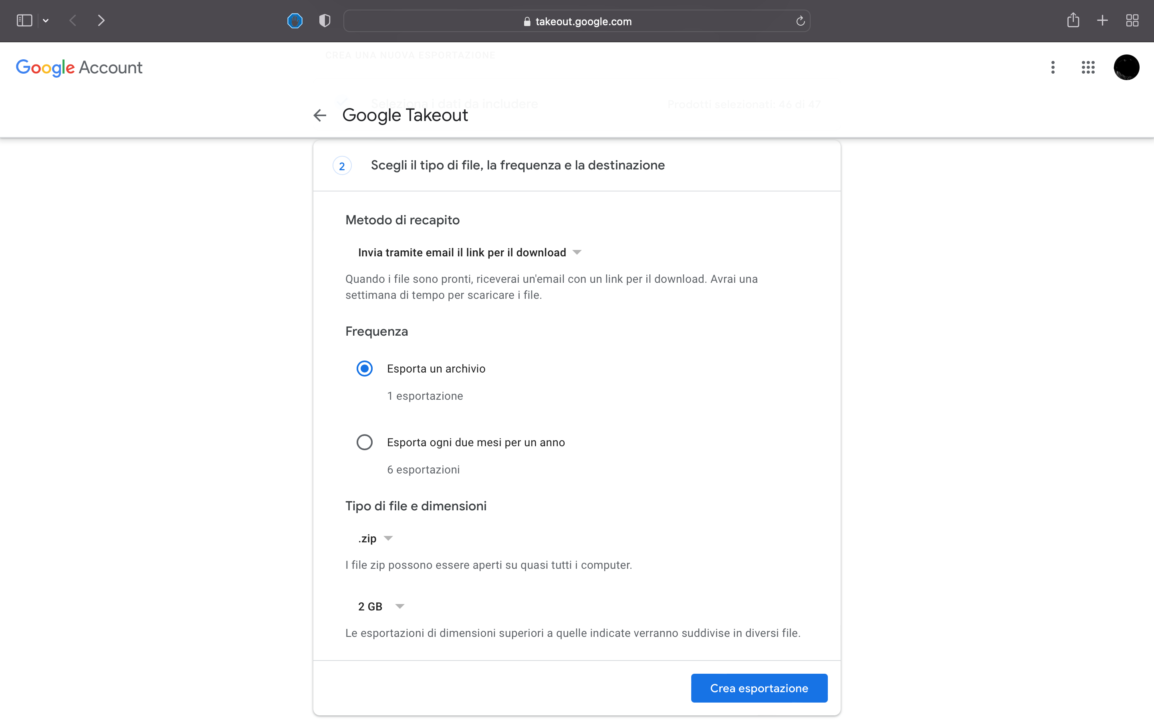Select the Esporta un archivio option

click(x=364, y=368)
